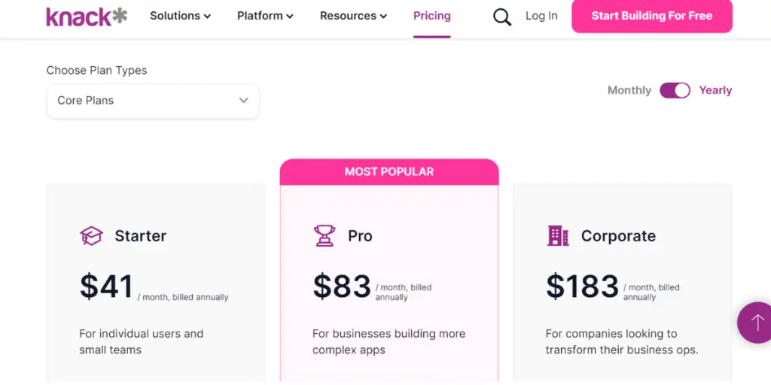This screenshot has height=385, width=771.
Task: Toggle the Monthly/Yearly billing switch
Action: 675,90
